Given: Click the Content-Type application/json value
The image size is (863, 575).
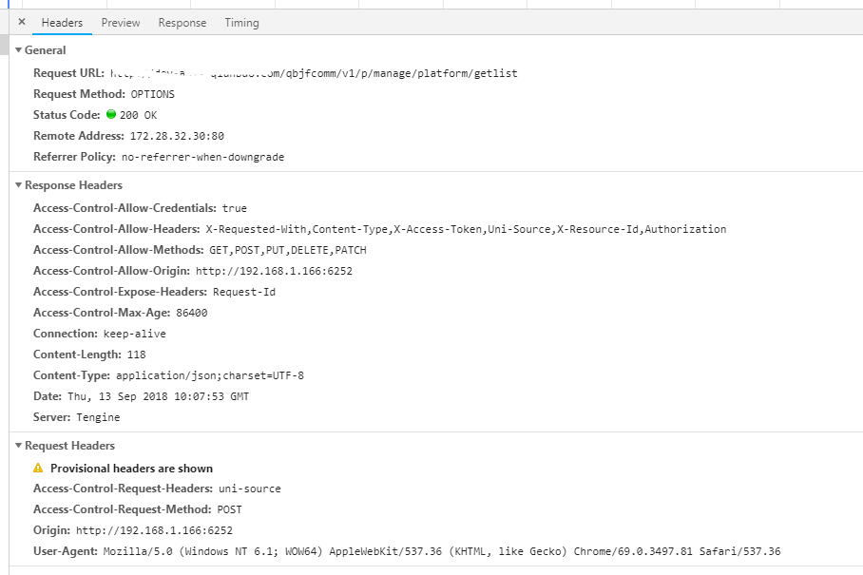Looking at the screenshot, I should (209, 375).
